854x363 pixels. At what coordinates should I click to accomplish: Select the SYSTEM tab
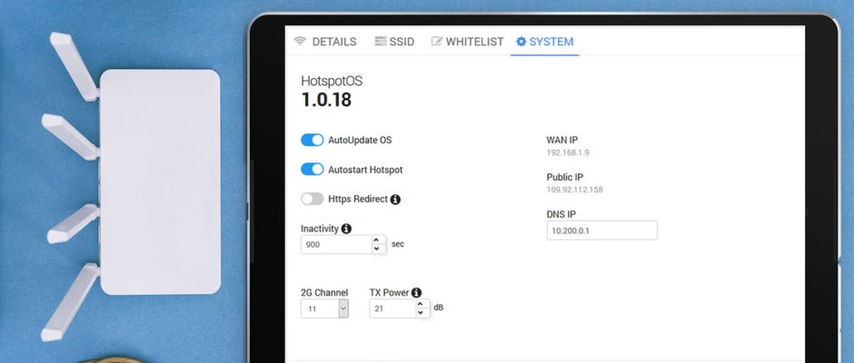[544, 42]
